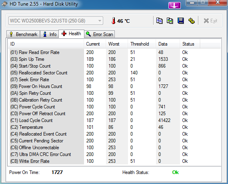The image size is (228, 184).
Task: Open the Info tab
Action: point(50,34)
